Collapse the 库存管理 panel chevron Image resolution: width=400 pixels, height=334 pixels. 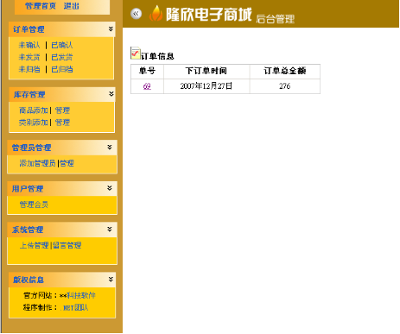click(x=111, y=94)
